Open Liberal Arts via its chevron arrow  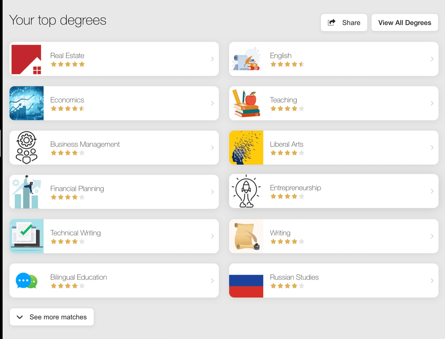click(432, 148)
